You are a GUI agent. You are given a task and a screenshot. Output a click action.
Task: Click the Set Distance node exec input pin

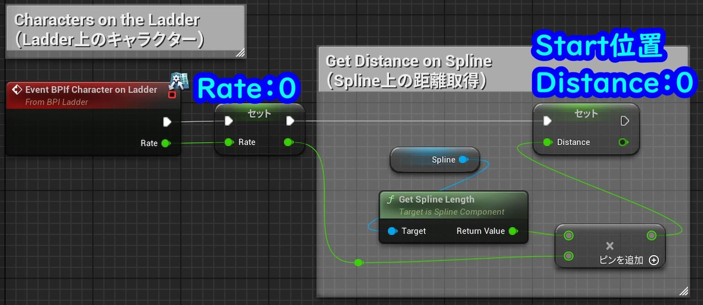click(x=547, y=121)
